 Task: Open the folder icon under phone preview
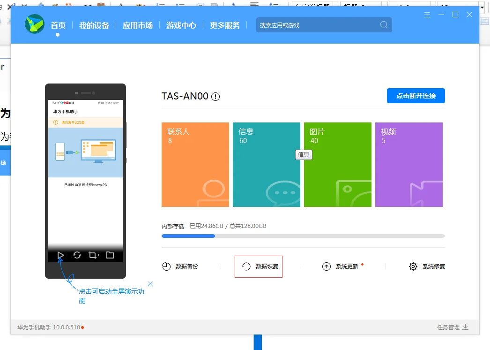coord(110,255)
